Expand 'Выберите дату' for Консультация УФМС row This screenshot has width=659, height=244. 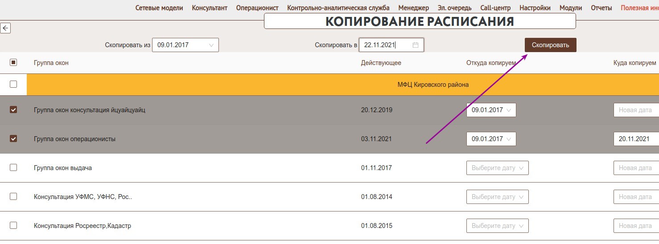pos(497,197)
